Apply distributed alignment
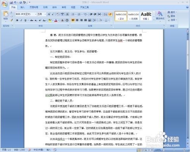This screenshot has width=190, height=152. 90,20
